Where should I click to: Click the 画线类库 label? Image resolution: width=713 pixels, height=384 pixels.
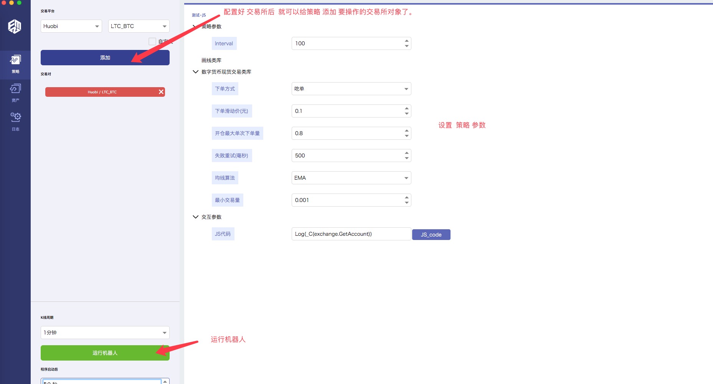211,60
